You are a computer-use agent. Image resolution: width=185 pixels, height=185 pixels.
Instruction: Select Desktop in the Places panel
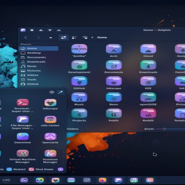38,53
